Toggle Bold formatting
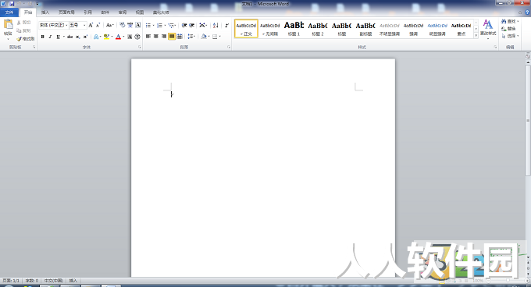The width and height of the screenshot is (531, 287). [42, 37]
